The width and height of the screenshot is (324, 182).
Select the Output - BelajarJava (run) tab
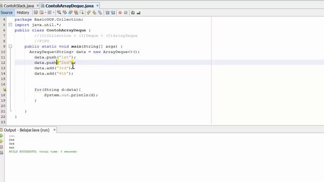[x=26, y=130]
